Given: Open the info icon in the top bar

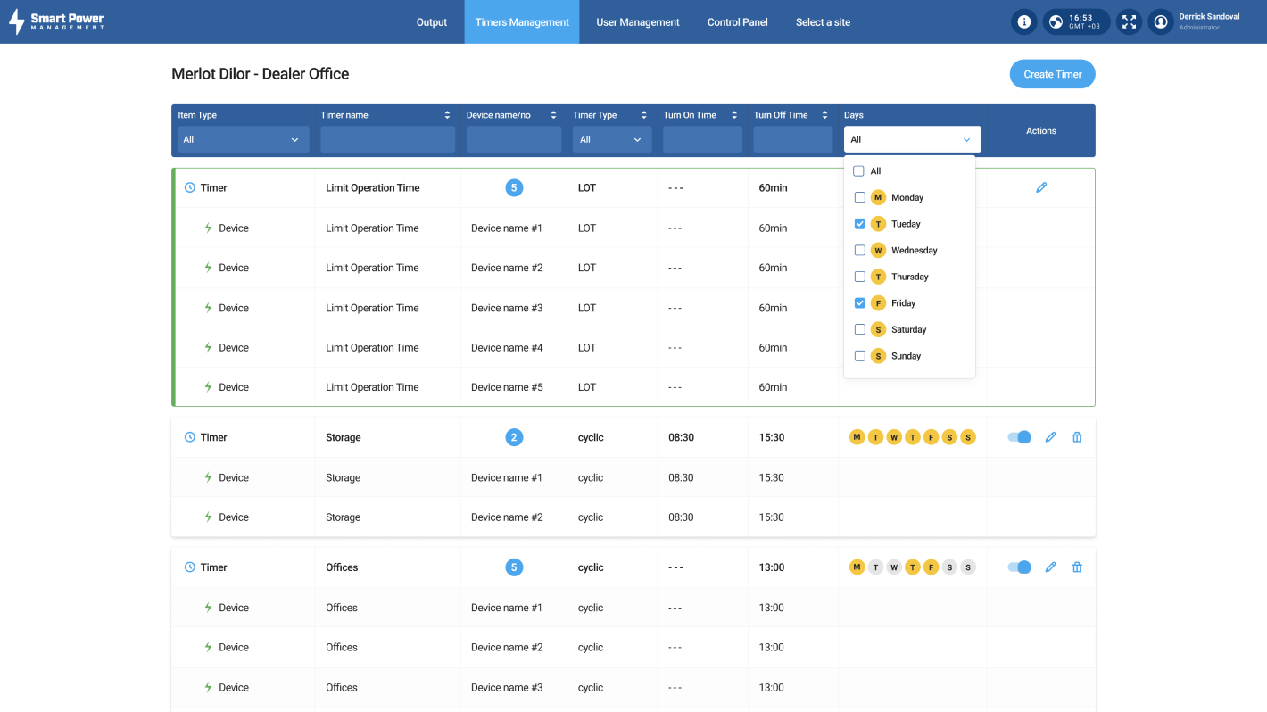Looking at the screenshot, I should click(1023, 21).
